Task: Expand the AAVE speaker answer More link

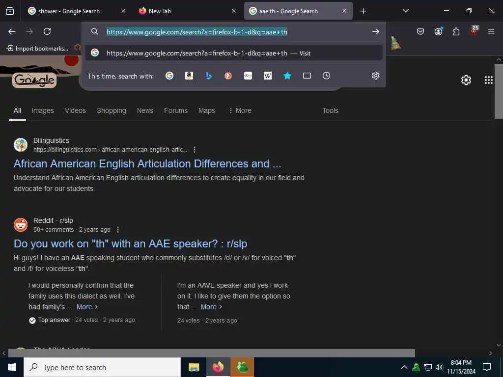Action: pyautogui.click(x=211, y=307)
